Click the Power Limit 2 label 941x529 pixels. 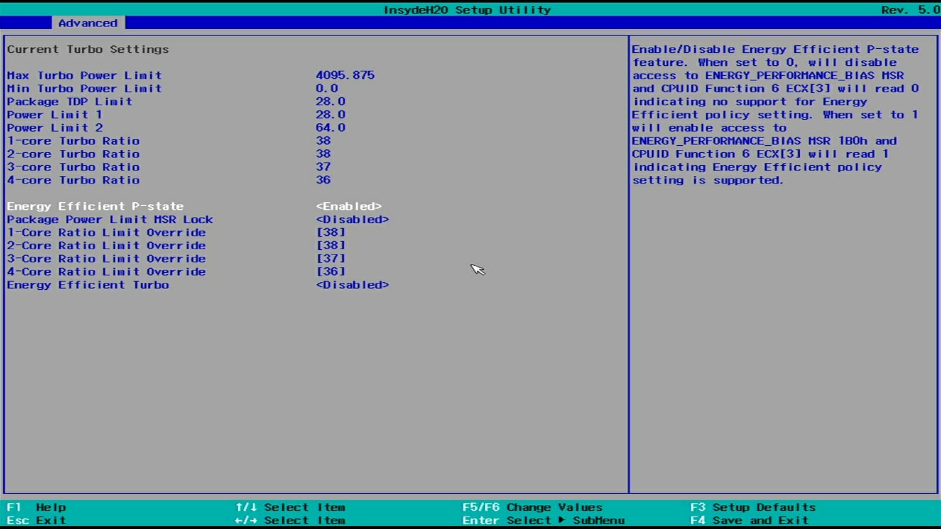click(55, 128)
